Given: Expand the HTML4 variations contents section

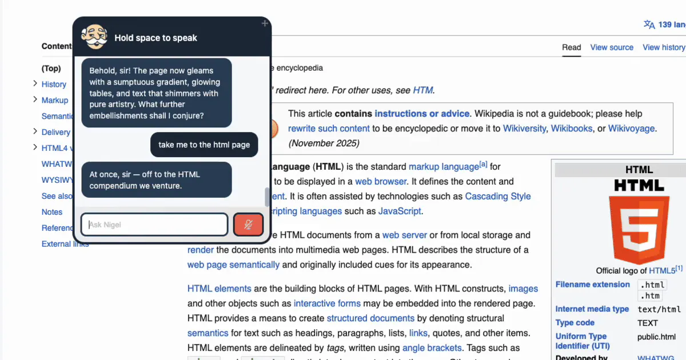Looking at the screenshot, I should tap(35, 148).
